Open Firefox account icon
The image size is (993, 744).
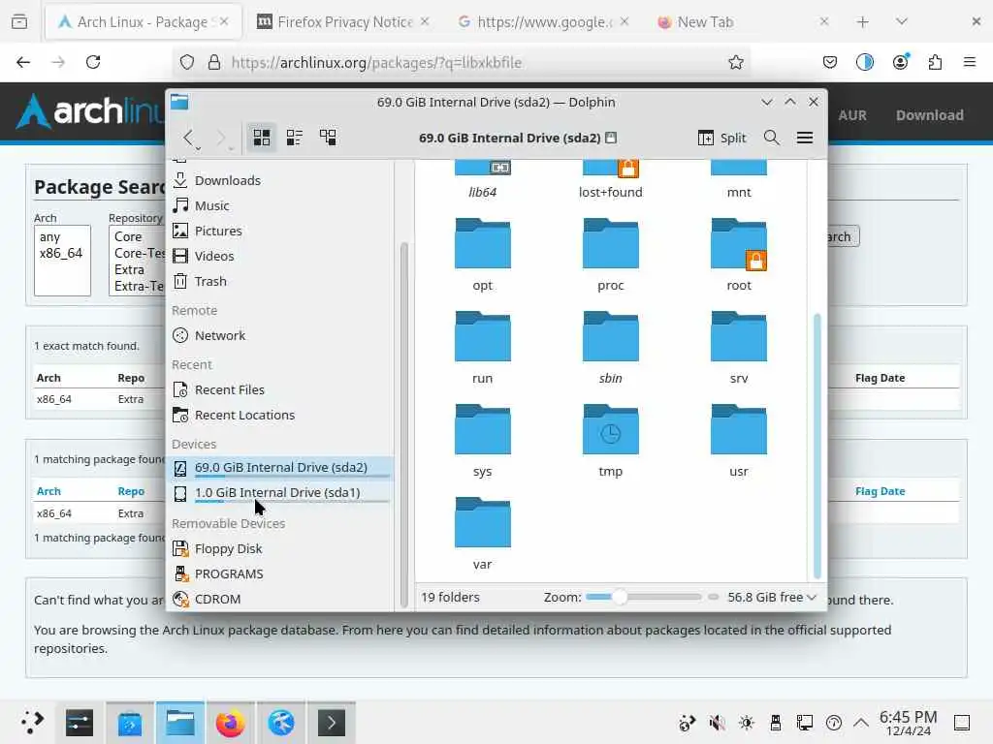pos(900,62)
